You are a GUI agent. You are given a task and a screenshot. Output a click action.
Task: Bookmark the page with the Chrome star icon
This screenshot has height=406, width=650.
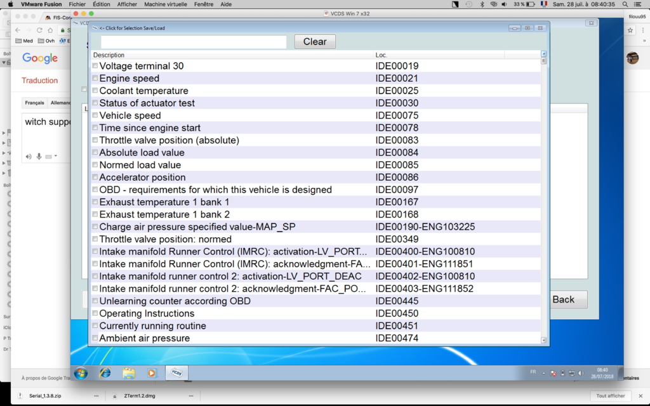[630, 30]
